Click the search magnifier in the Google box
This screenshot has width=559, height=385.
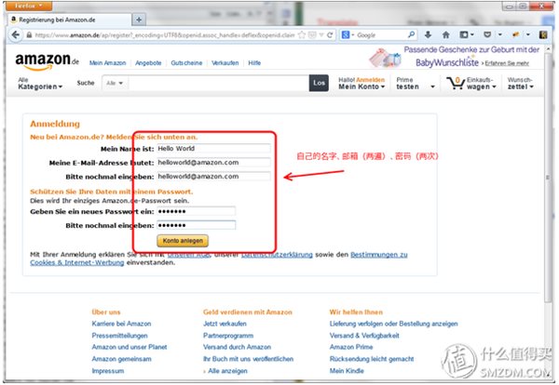(x=412, y=34)
